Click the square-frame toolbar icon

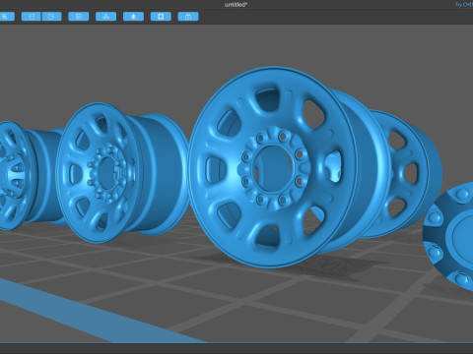[161, 17]
